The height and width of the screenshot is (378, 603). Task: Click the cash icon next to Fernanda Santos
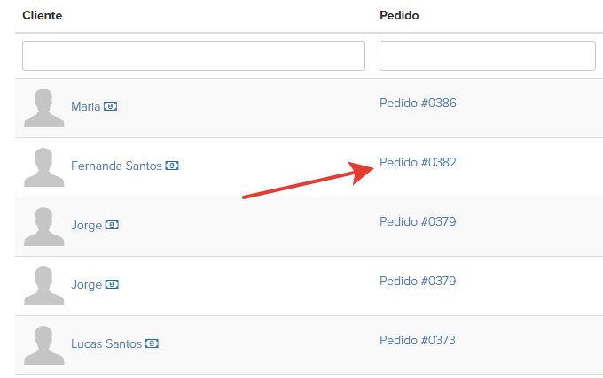172,166
